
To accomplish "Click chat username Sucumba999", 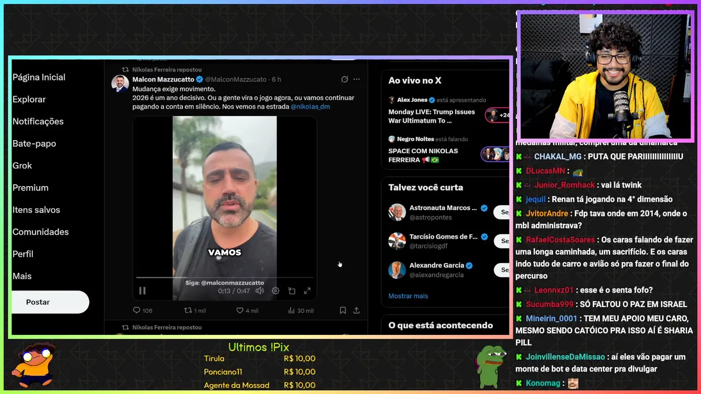I will point(550,304).
